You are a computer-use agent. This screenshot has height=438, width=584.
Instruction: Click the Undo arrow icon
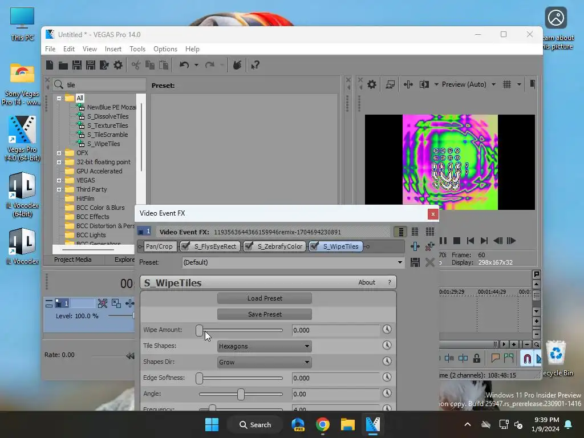coord(184,65)
